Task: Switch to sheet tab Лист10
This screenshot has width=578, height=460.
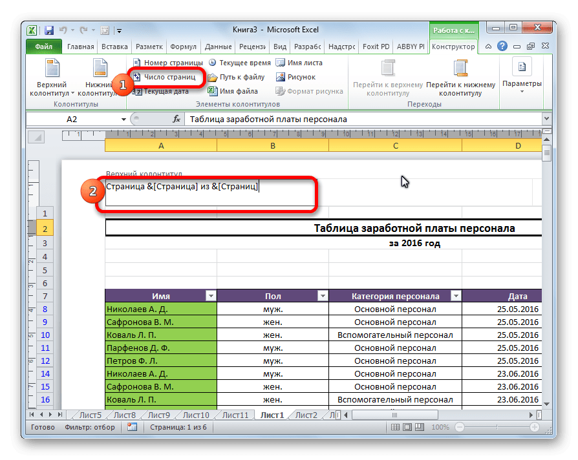Action: (196, 415)
